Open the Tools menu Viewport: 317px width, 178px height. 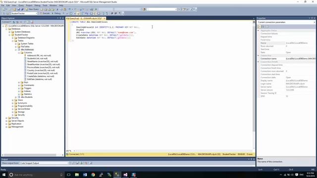pyautogui.click(x=45, y=5)
